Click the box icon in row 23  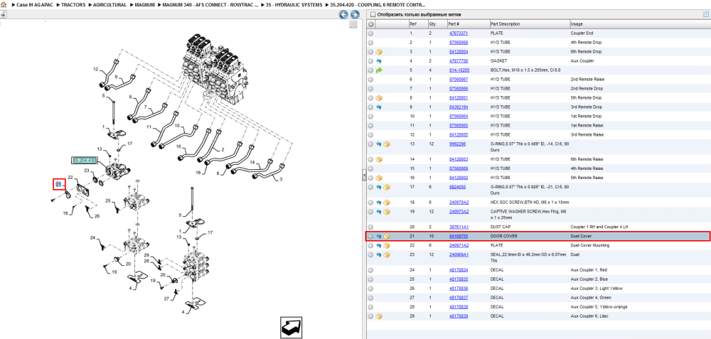click(x=387, y=254)
